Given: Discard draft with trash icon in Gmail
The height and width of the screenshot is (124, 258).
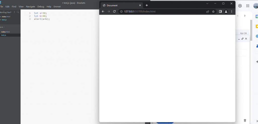Looking at the screenshot, I should [245, 120].
